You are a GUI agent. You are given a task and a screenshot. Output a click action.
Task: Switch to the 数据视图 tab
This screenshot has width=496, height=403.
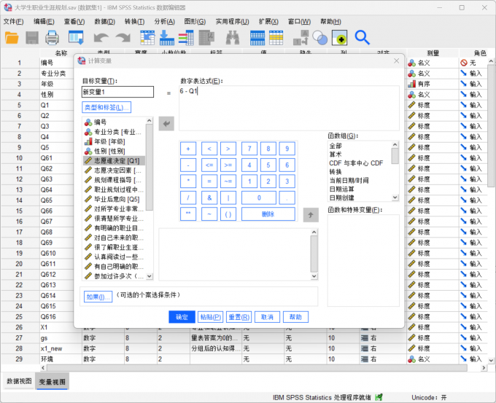point(19,381)
